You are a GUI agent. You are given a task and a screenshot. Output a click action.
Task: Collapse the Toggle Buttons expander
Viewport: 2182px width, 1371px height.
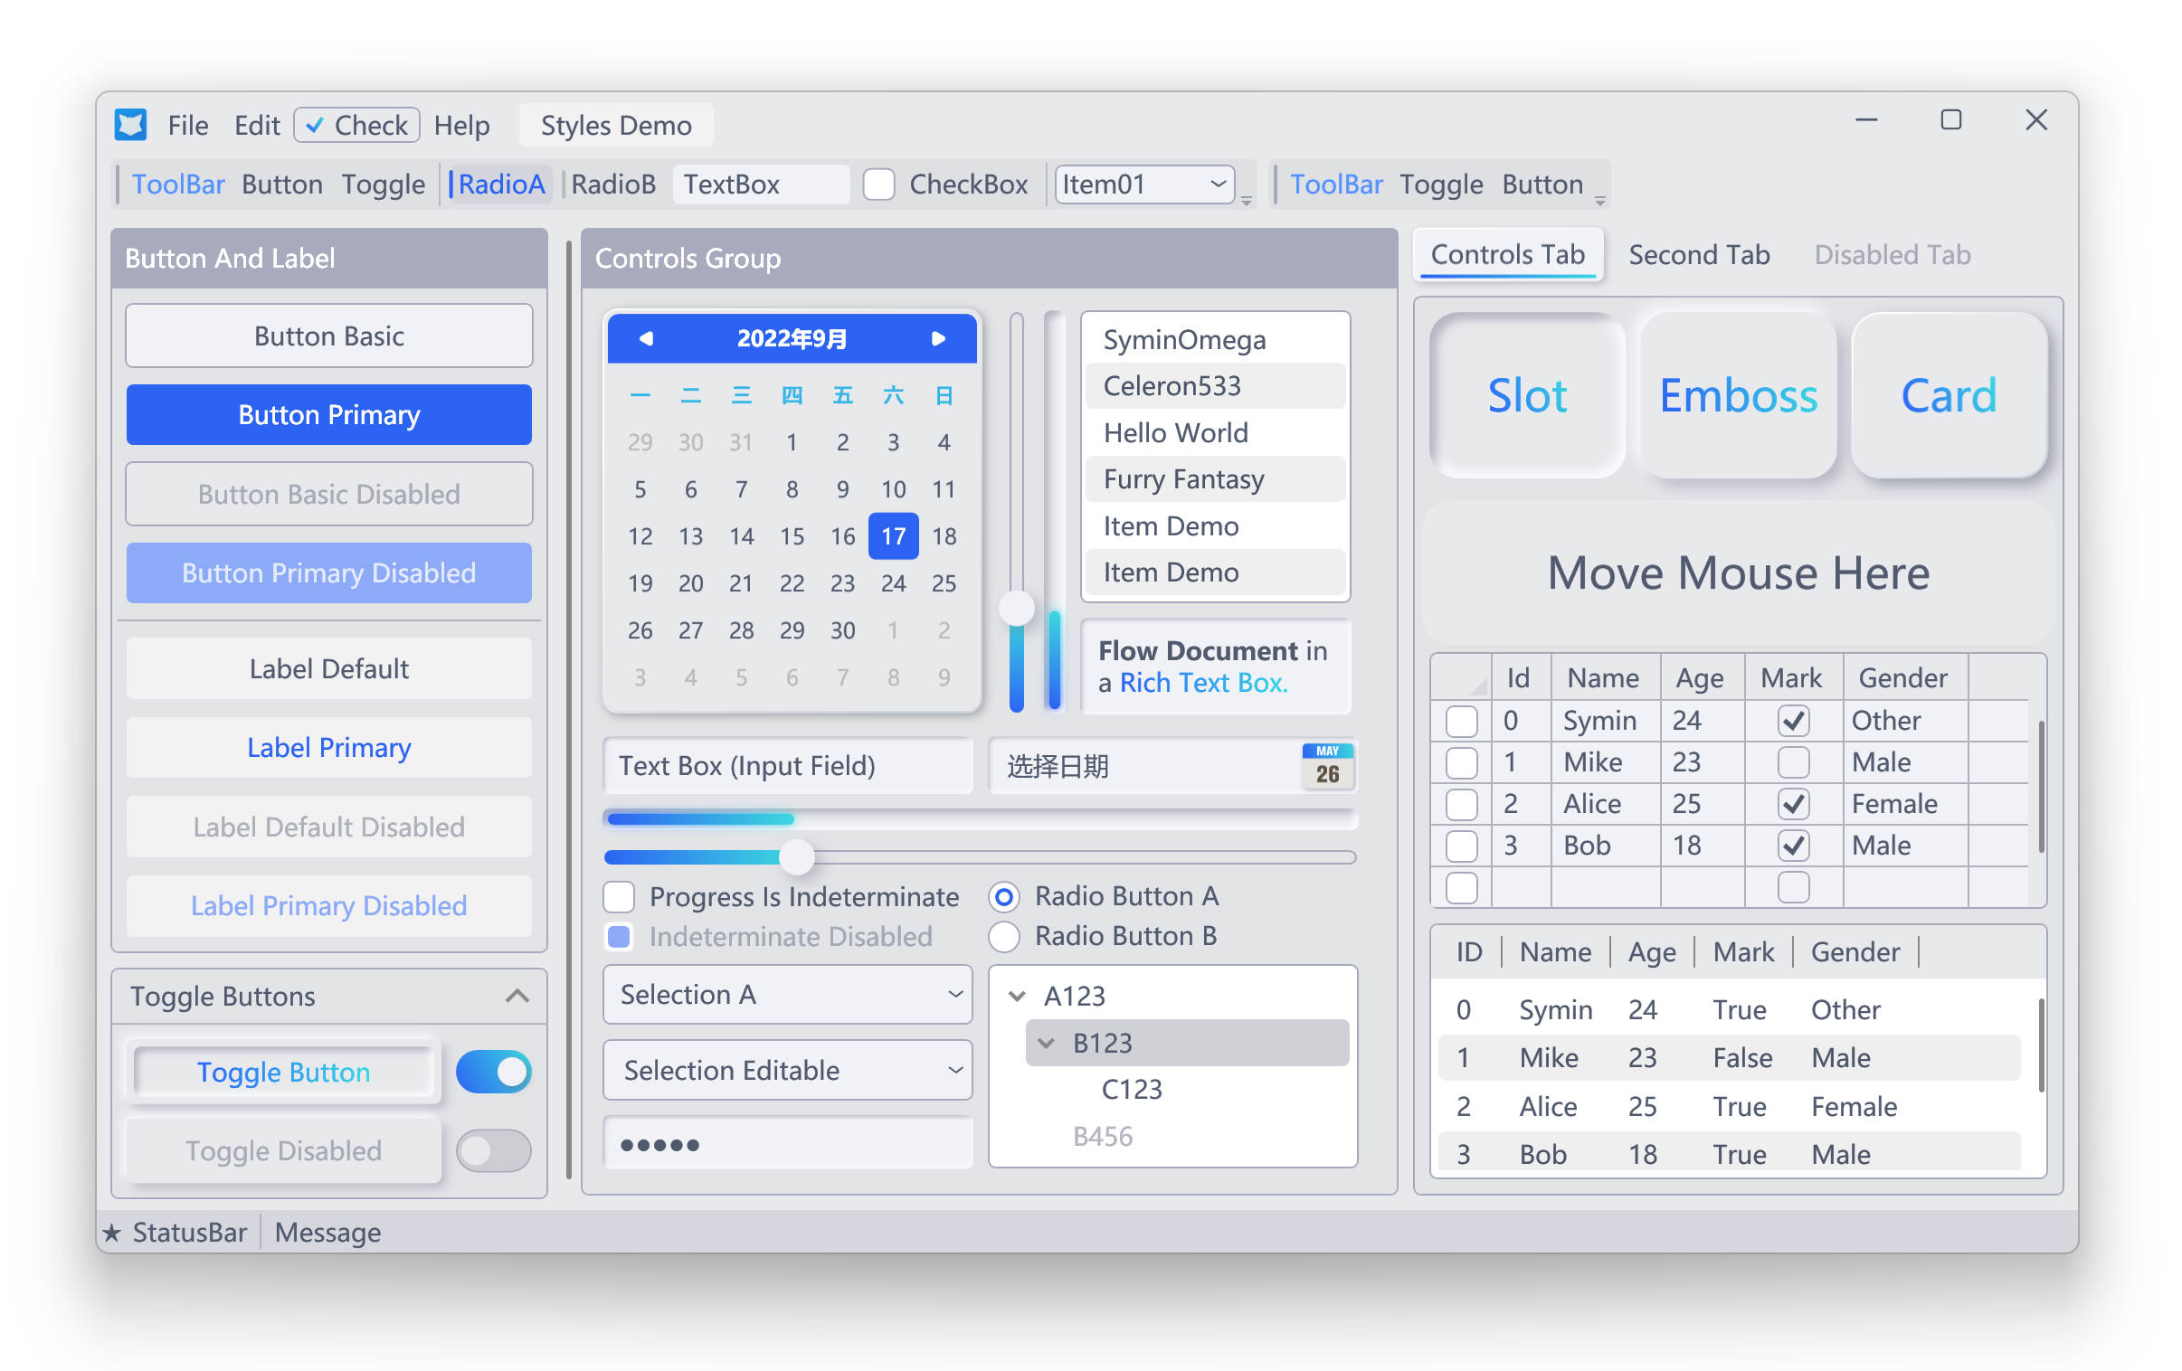pos(517,997)
